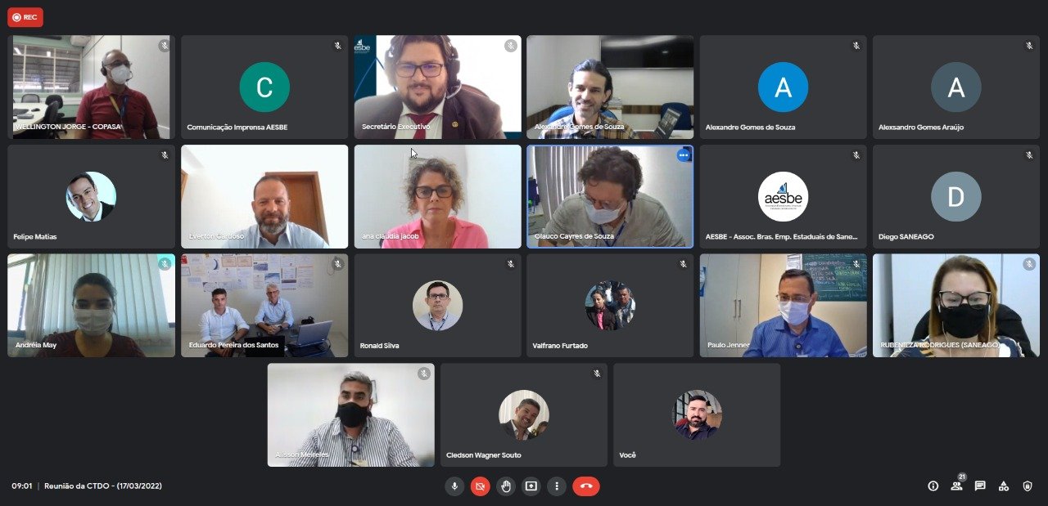Click muted mic icon on Secretário Executivo tile

point(511,46)
